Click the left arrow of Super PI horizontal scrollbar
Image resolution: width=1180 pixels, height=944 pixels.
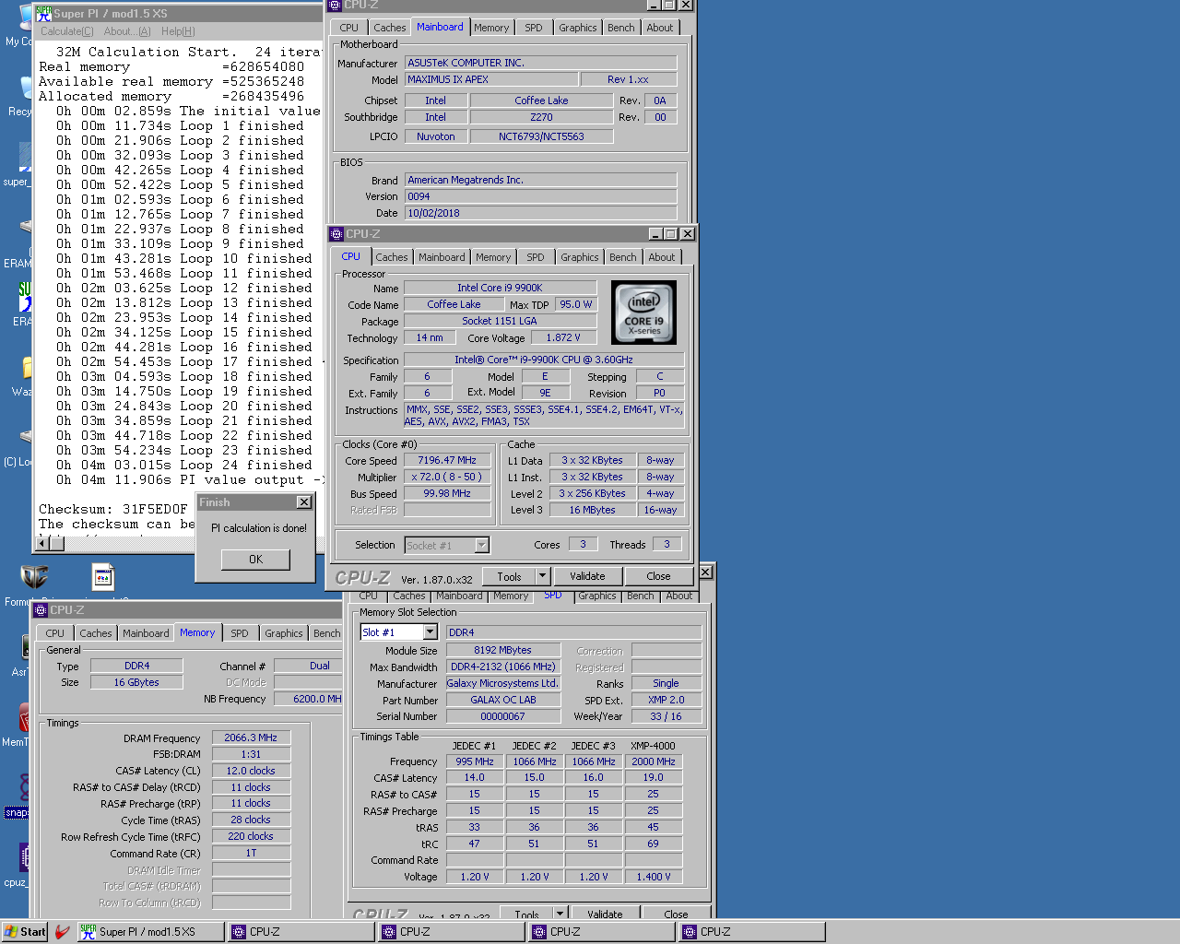click(x=41, y=543)
